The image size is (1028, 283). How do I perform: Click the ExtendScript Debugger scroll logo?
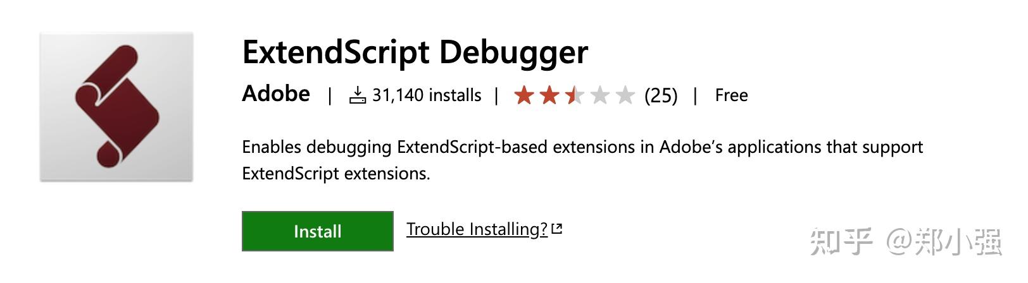point(116,107)
